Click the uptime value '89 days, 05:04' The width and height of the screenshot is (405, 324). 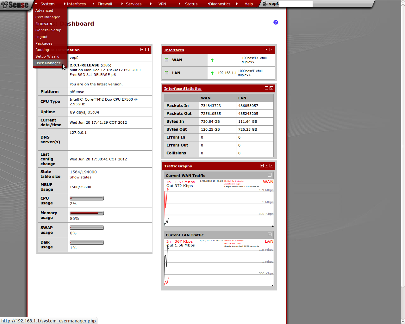pos(84,112)
